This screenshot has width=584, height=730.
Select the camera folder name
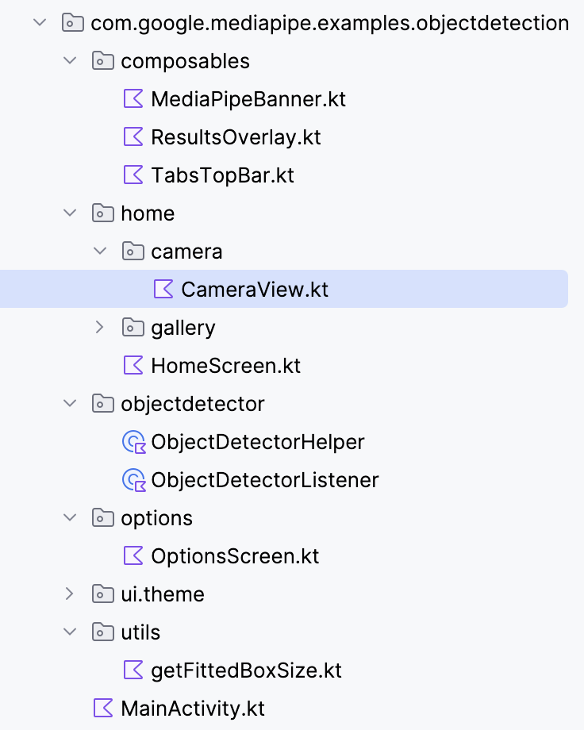click(186, 252)
